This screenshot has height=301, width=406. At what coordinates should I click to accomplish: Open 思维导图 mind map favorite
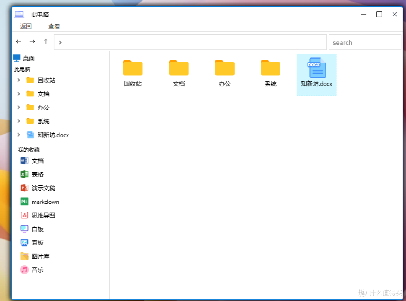click(x=38, y=215)
